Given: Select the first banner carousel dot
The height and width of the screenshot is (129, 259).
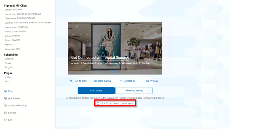Looking at the screenshot, I should pyautogui.click(x=112, y=72).
